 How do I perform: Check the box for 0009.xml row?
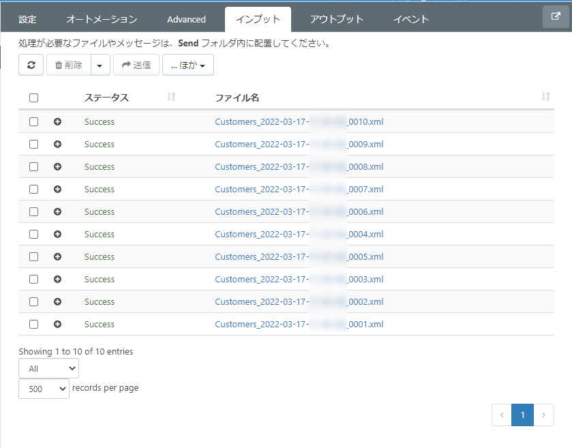(33, 144)
